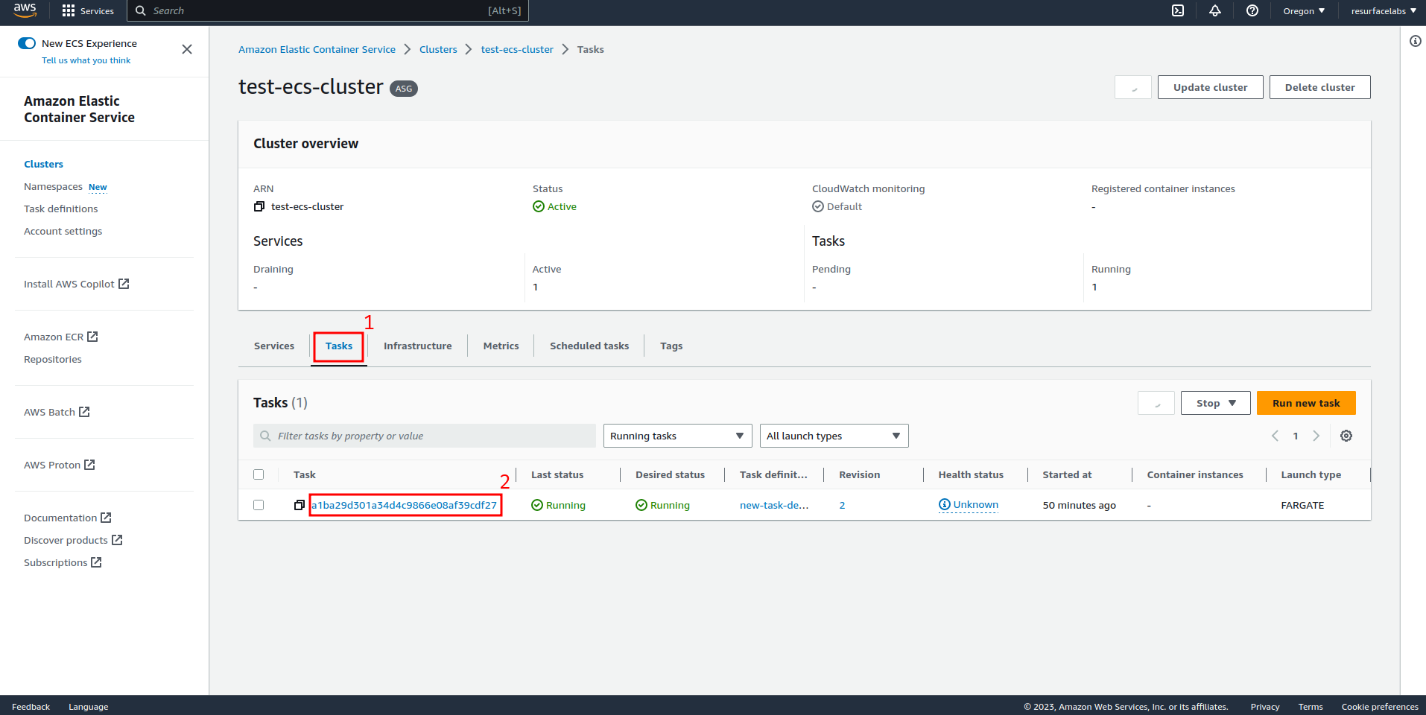The image size is (1426, 715).
Task: Open the new-task-de... task definition link
Action: (774, 505)
